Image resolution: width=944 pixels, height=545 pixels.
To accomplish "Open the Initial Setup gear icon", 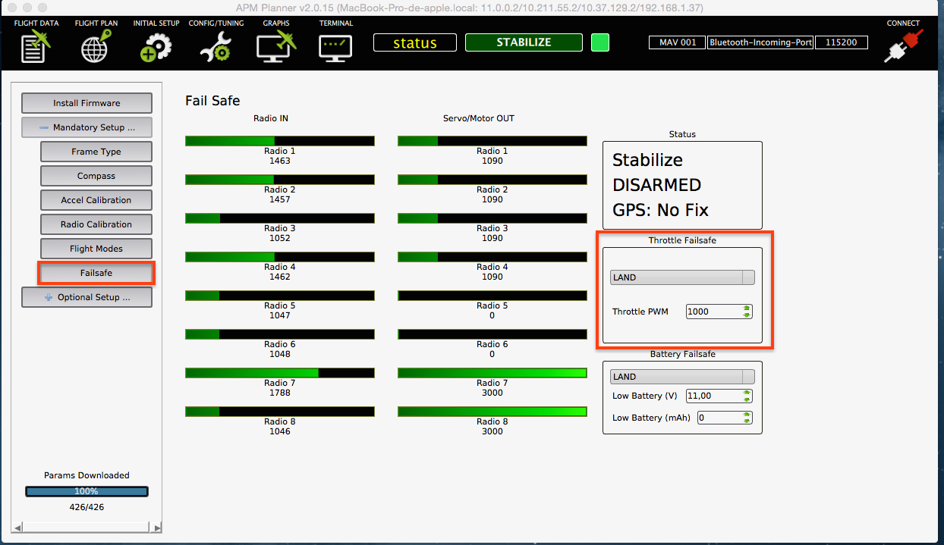I will (x=156, y=46).
